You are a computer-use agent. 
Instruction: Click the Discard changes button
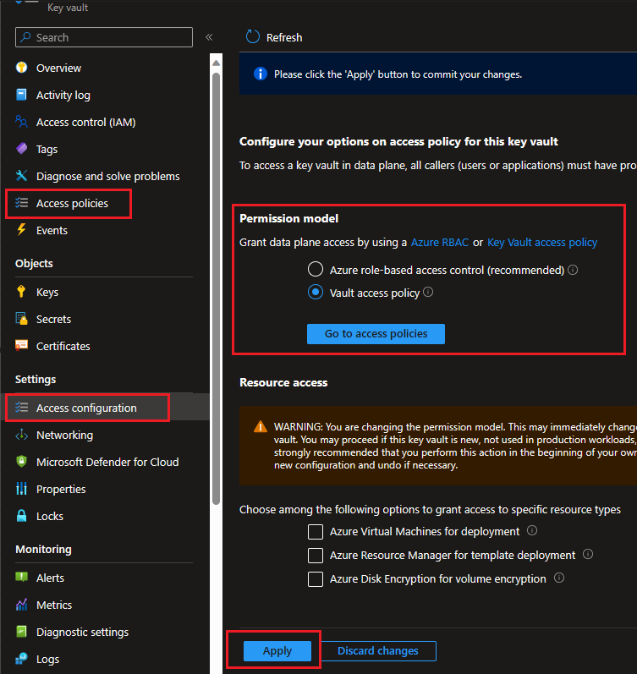click(x=378, y=651)
